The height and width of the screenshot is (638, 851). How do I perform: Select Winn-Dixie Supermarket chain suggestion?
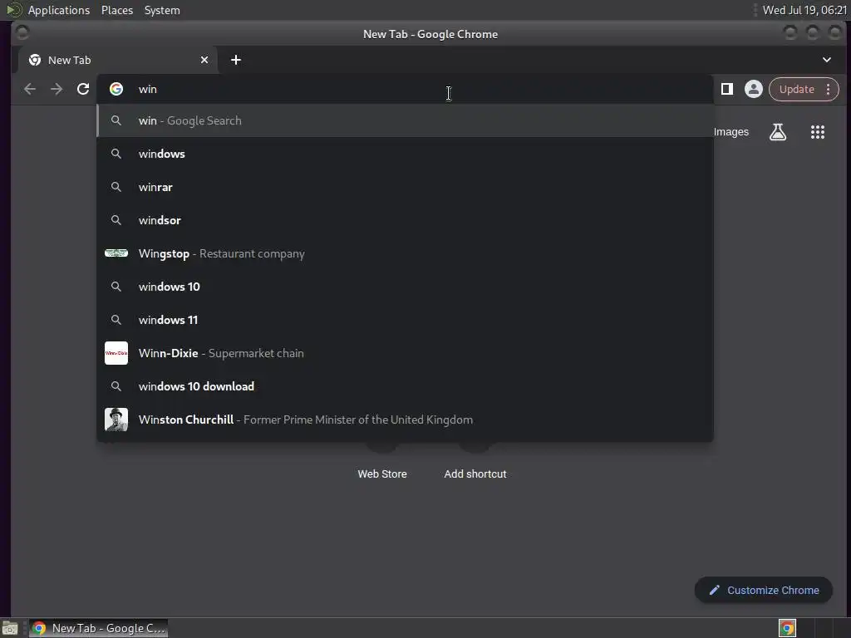tap(405, 352)
